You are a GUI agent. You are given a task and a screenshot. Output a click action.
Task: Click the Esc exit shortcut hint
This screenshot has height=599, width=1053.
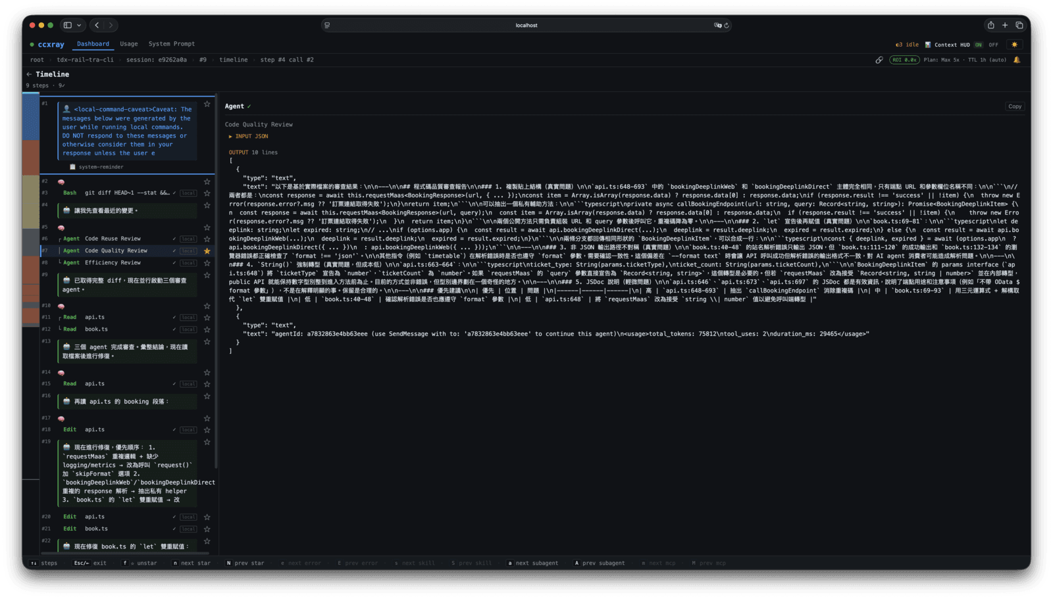tap(90, 563)
